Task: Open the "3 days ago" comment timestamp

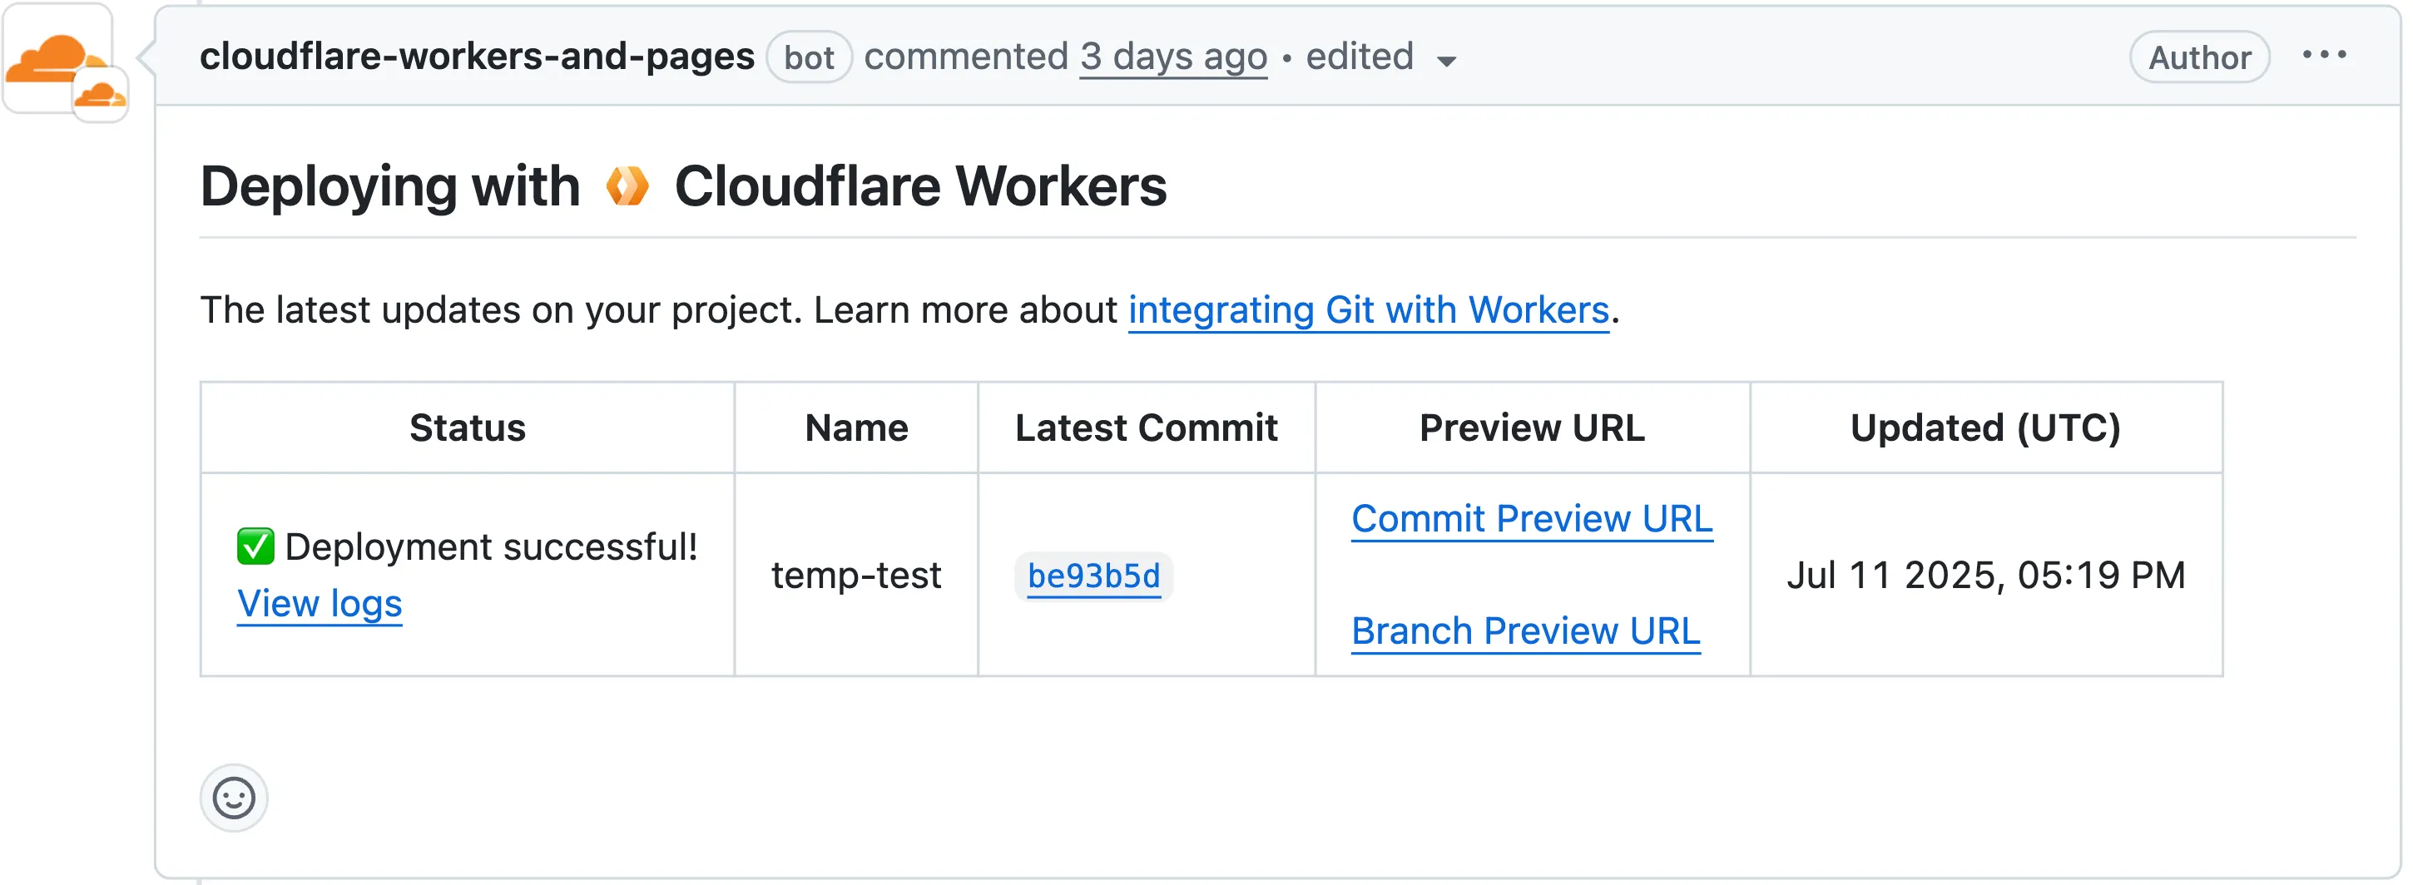Action: [x=1172, y=57]
